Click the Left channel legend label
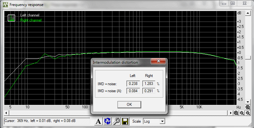The height and width of the screenshot is (128, 254). click(x=30, y=15)
